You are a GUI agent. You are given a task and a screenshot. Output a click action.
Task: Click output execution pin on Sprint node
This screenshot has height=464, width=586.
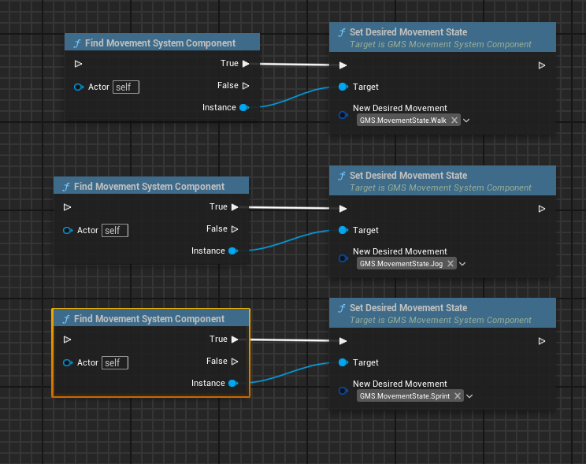(x=542, y=341)
